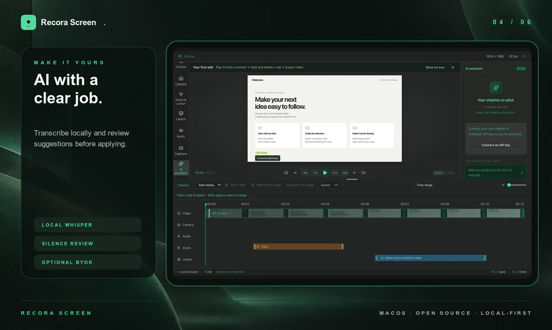The image size is (552, 330).
Task: Click the 00:00 current time readout
Action: point(200,173)
